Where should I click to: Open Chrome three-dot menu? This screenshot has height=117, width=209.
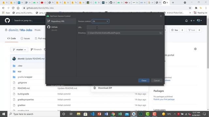(206, 8)
